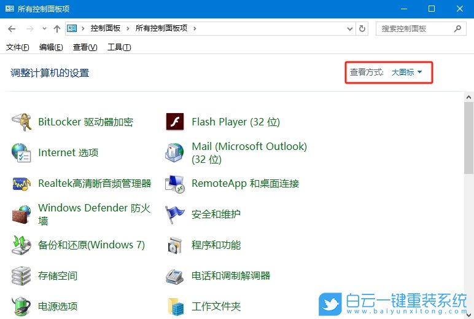Open the 电源选项 battery icon
This screenshot has height=319, width=474.
coord(21,306)
